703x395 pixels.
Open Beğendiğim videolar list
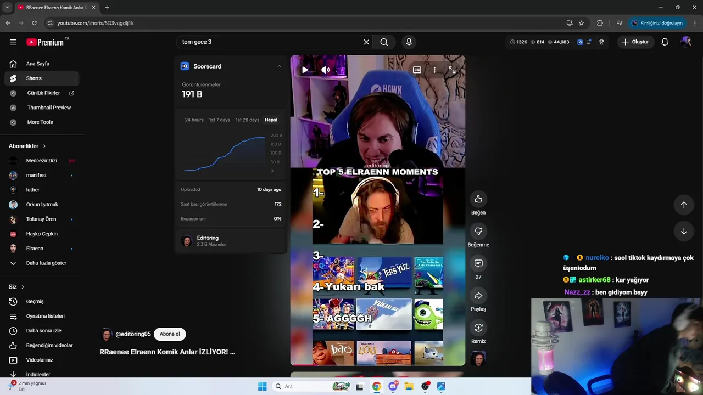tap(42, 346)
